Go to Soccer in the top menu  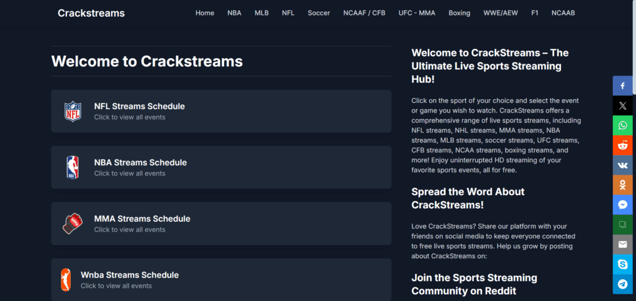319,13
